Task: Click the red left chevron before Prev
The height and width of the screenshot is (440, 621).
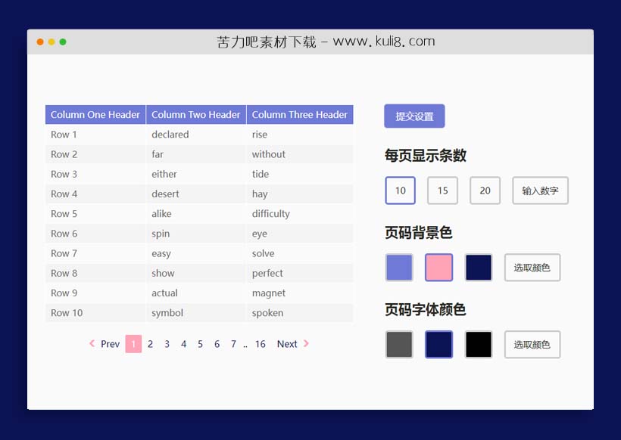Action: pyautogui.click(x=92, y=344)
